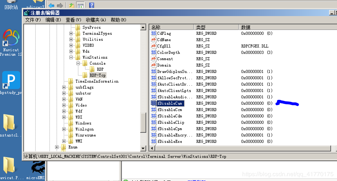Click the WinStations folder icon
This screenshot has height=181, width=337.
coord(78,57)
